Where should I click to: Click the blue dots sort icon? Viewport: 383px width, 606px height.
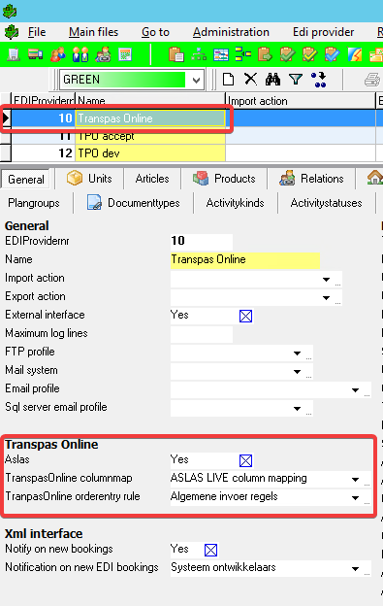pos(319,80)
